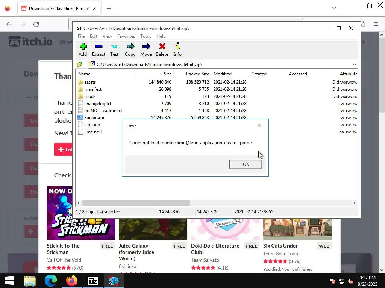Open File Explorer from taskbar
Image resolution: width=385 pixels, height=288 pixels.
coord(30,280)
